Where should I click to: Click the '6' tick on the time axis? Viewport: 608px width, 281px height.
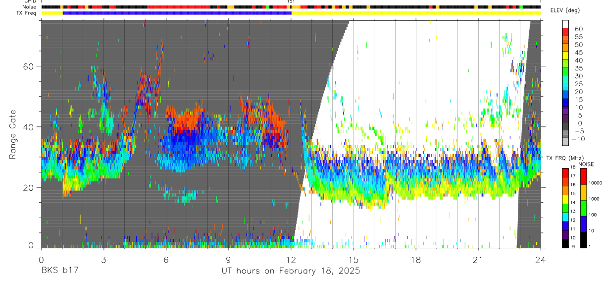click(166, 260)
